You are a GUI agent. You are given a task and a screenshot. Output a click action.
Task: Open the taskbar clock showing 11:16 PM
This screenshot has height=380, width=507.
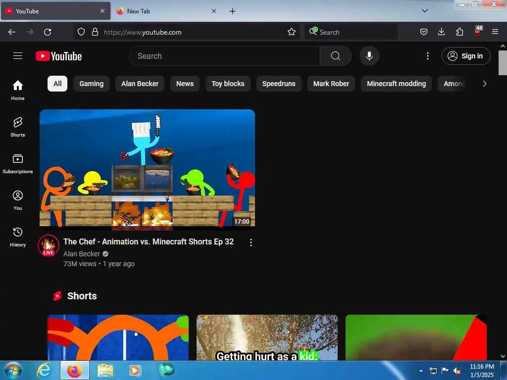coord(482,371)
